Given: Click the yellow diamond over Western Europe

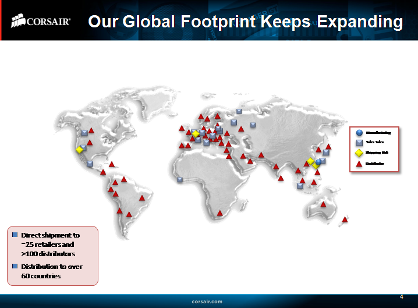Looking at the screenshot, I should tap(196, 134).
